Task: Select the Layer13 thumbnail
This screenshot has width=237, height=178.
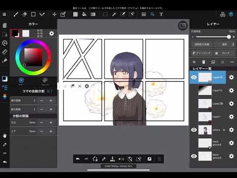Action: [205, 90]
